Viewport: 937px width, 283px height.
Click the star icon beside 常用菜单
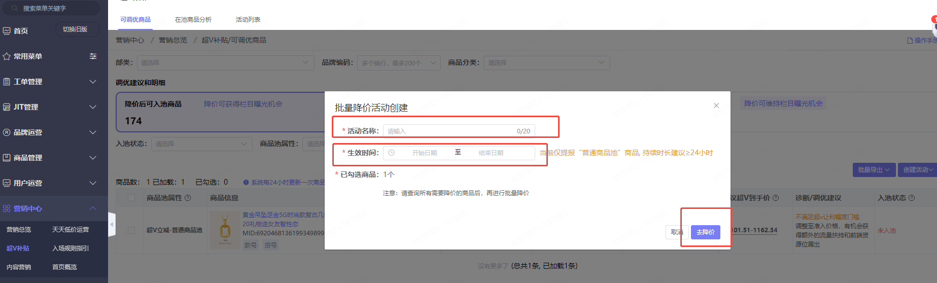7,56
